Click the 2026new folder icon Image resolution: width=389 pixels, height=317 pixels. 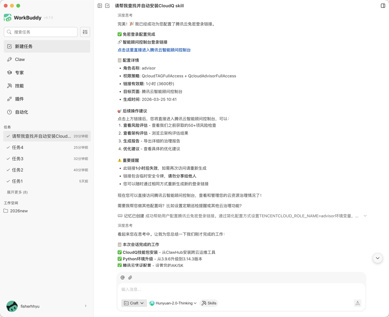click(x=6, y=211)
